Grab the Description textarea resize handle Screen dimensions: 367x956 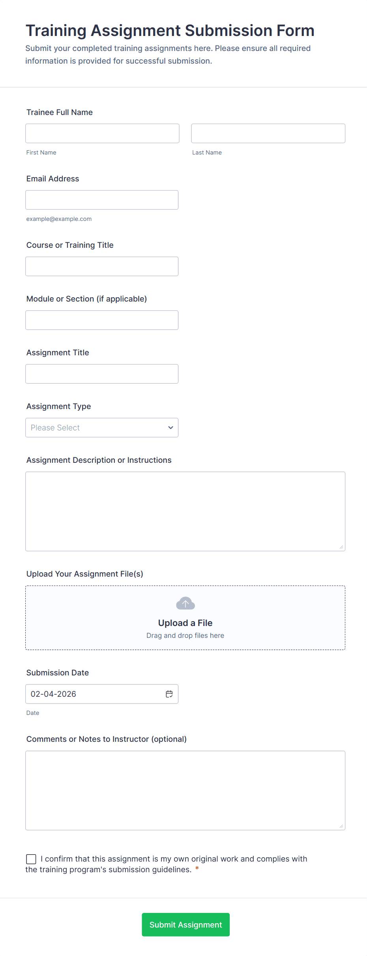[x=341, y=547]
